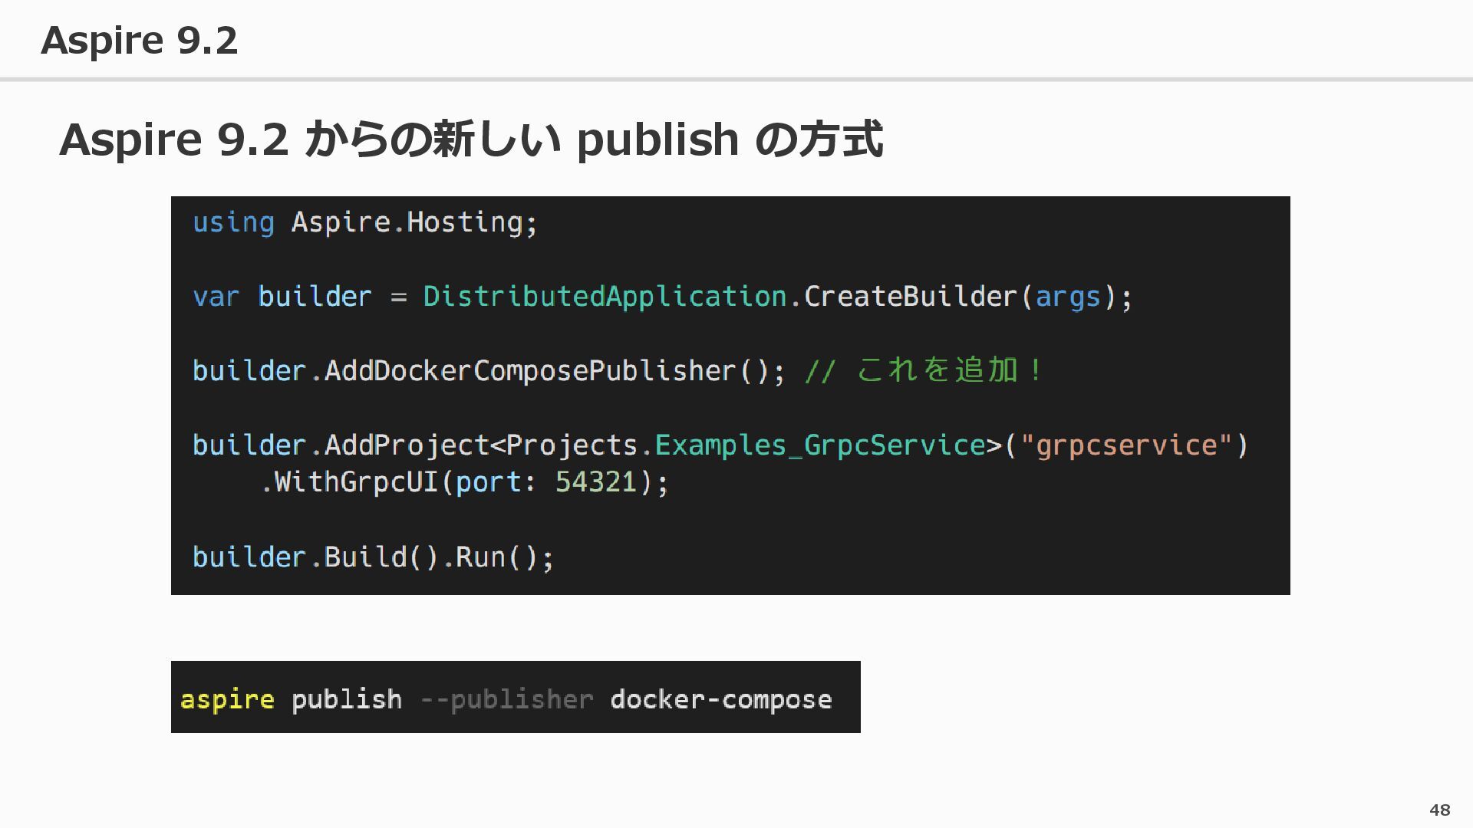Viewport: 1473px width, 828px height.
Task: Click the yellow 'aspire' command word
Action: (x=227, y=699)
